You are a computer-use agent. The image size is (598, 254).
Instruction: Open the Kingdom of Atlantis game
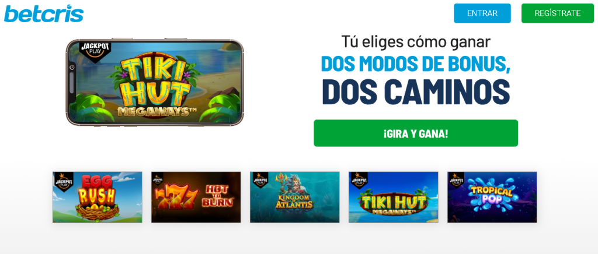point(295,197)
